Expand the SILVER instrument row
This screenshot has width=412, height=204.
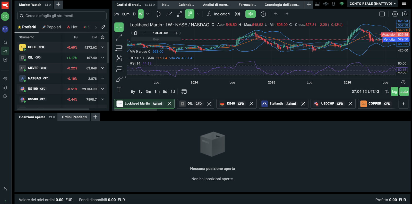[102, 68]
